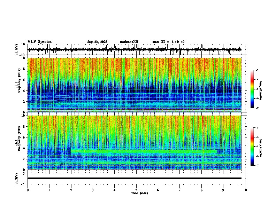Screen dimensions: 276x213
Task: Click the ch.1(V) axis "-10" tick label
Action: click(23, 55)
